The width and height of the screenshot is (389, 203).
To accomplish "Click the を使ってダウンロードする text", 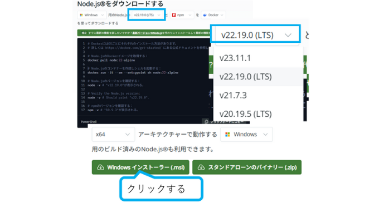I will pyautogui.click(x=98, y=23).
